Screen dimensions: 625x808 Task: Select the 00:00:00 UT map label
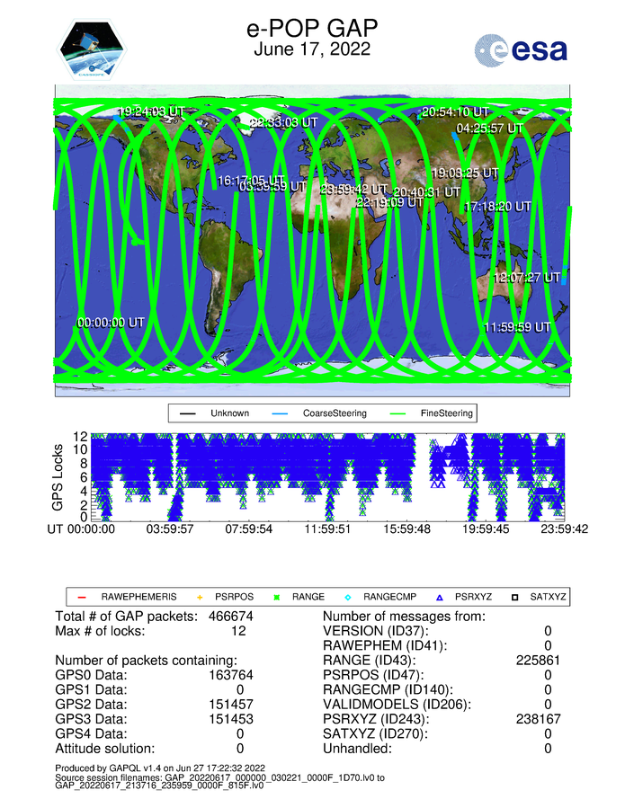pyautogui.click(x=112, y=322)
